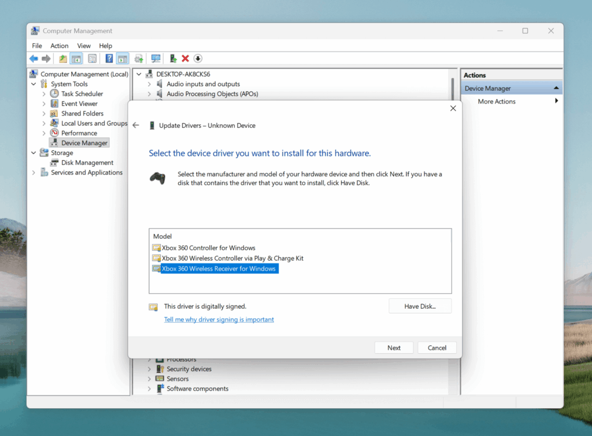Expand Services and Applications node
Image resolution: width=592 pixels, height=436 pixels.
tap(34, 172)
